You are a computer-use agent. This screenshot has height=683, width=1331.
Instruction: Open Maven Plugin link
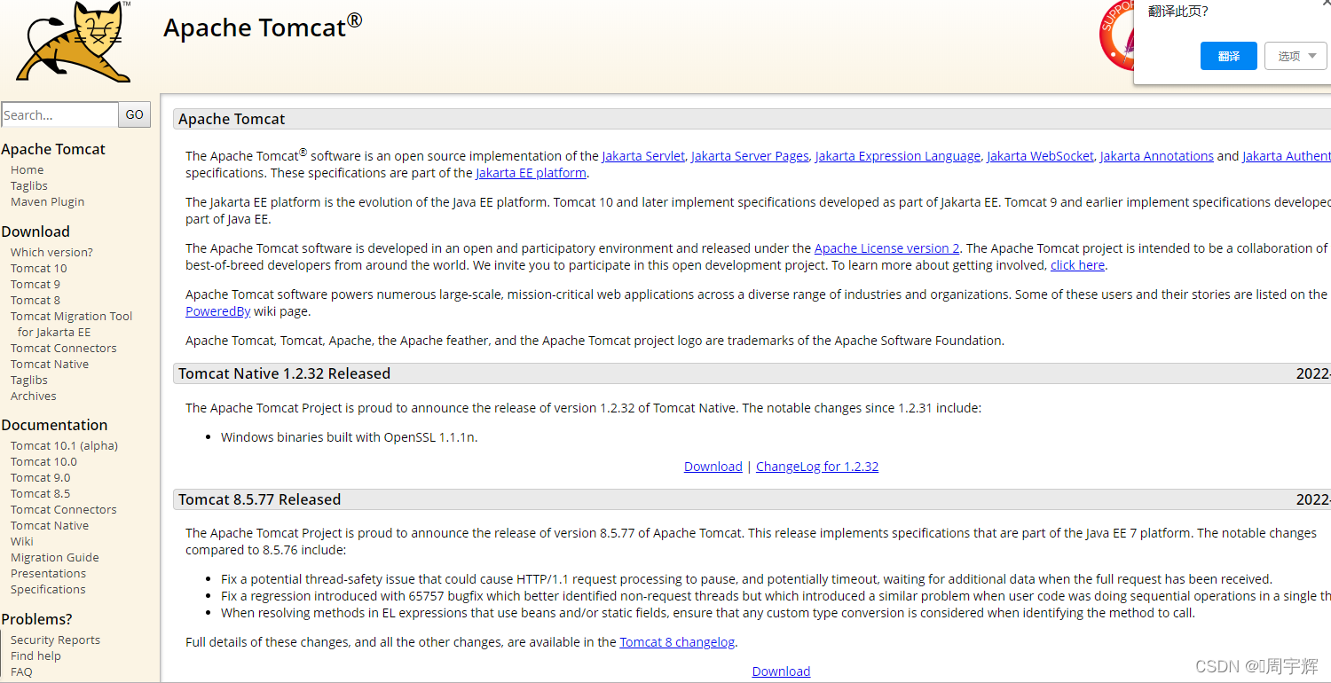tap(47, 202)
